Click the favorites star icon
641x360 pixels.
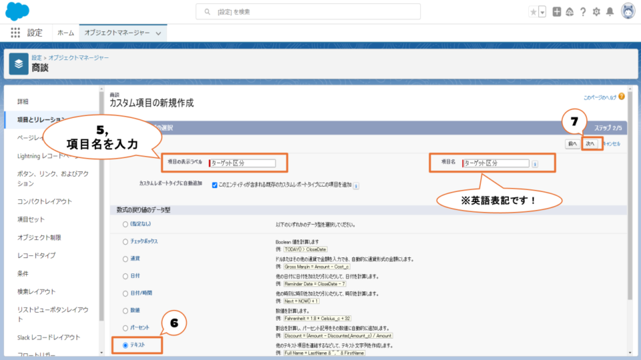tap(533, 12)
